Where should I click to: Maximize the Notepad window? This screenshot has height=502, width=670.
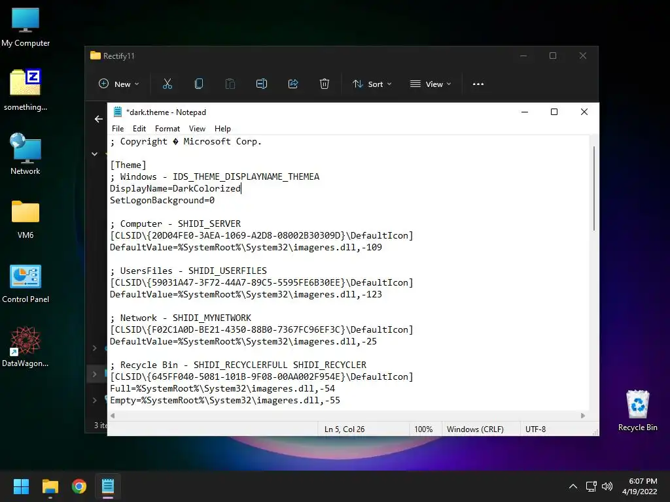pos(554,112)
